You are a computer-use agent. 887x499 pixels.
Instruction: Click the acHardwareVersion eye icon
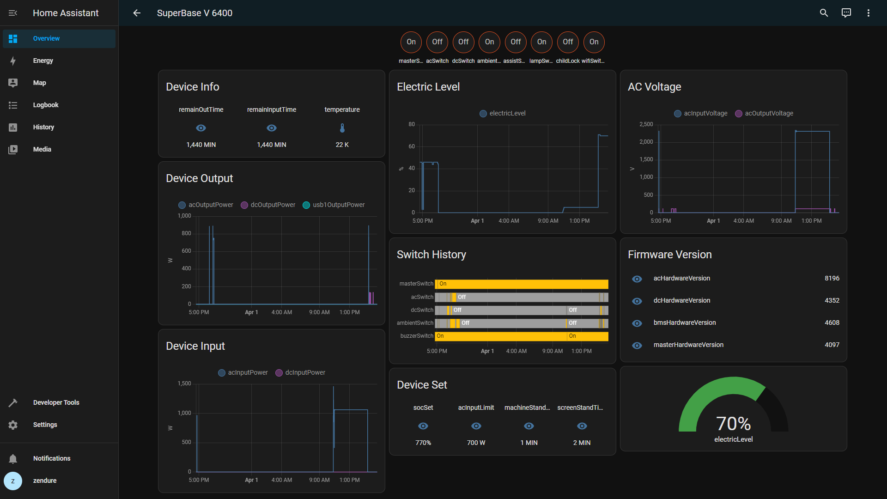tap(637, 279)
